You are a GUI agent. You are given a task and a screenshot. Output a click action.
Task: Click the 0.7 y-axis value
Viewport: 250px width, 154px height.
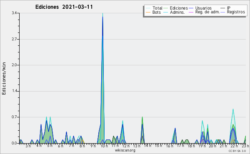(x=14, y=117)
